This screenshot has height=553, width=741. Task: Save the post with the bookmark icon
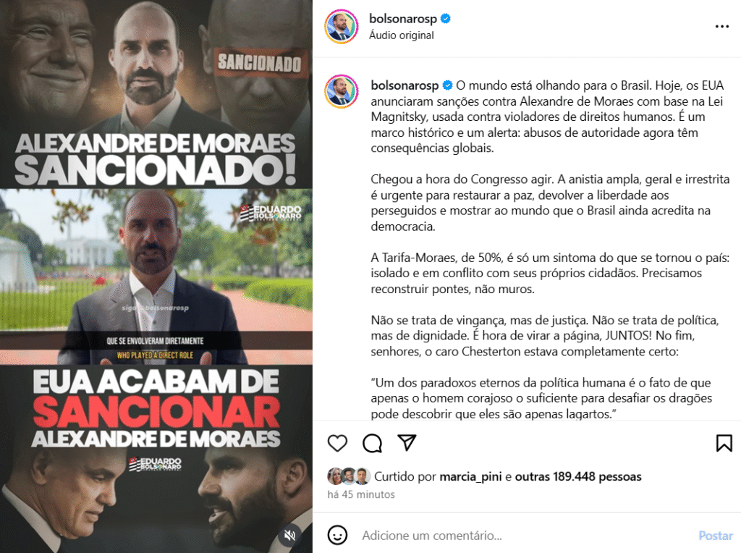click(x=724, y=444)
